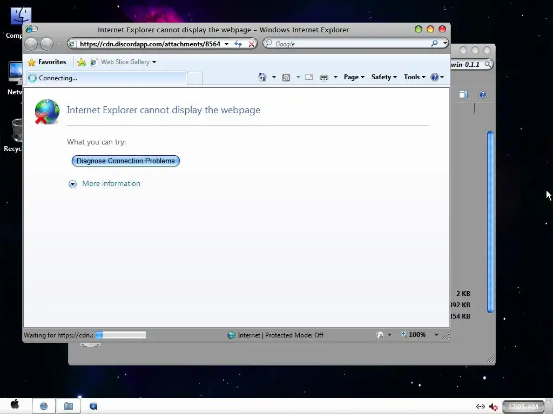
Task: Expand the Web Slice Gallery dropdown arrow
Action: [x=154, y=63]
